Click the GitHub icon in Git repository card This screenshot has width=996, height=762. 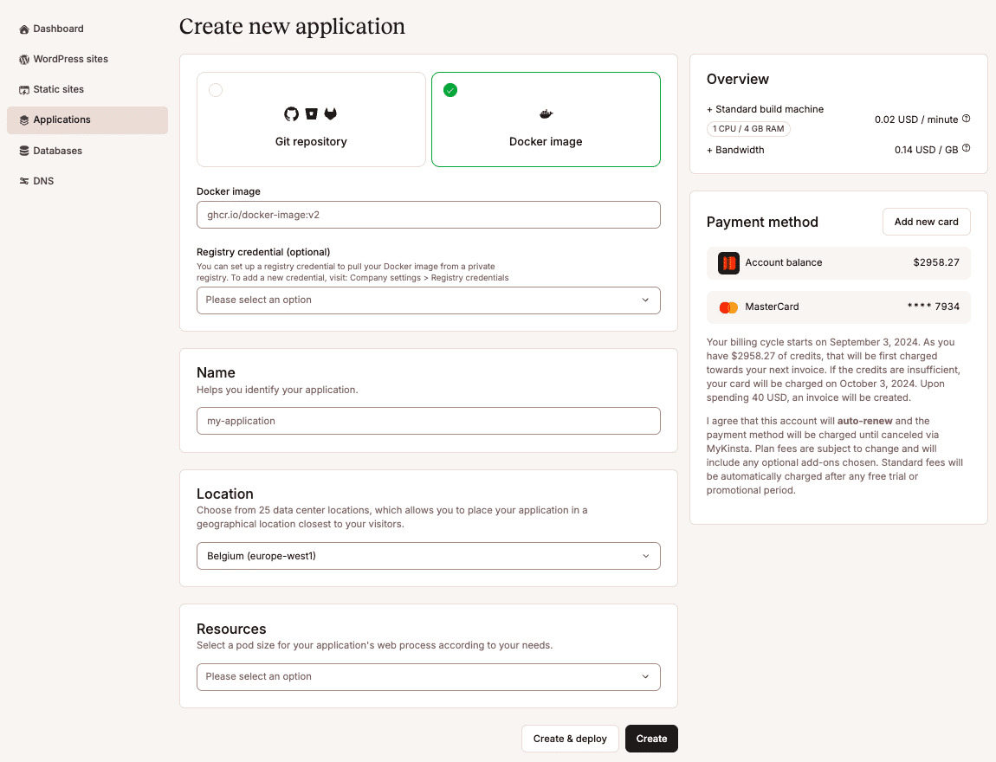(x=290, y=113)
